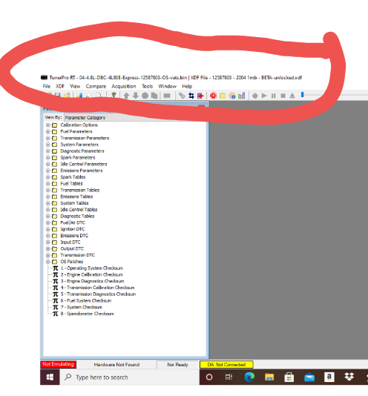The width and height of the screenshot is (368, 396).
Task: Expand the Calibration Options folder
Action: pyautogui.click(x=48, y=125)
